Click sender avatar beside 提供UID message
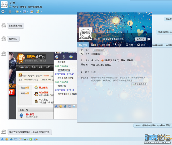Image resolution: width=172 pixels, height=145 pixels. (x=4, y=39)
